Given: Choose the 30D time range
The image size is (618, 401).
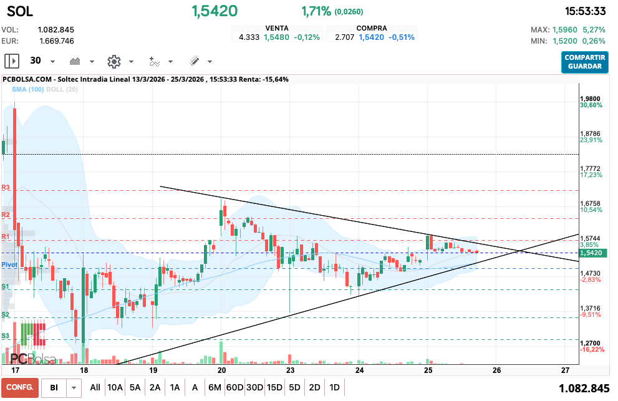Looking at the screenshot, I should point(254,387).
